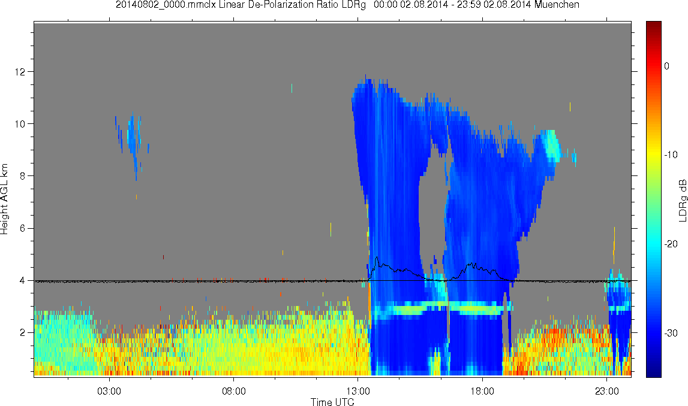688x406 pixels.
Task: Click the height axis label '10'
Action: click(20, 123)
